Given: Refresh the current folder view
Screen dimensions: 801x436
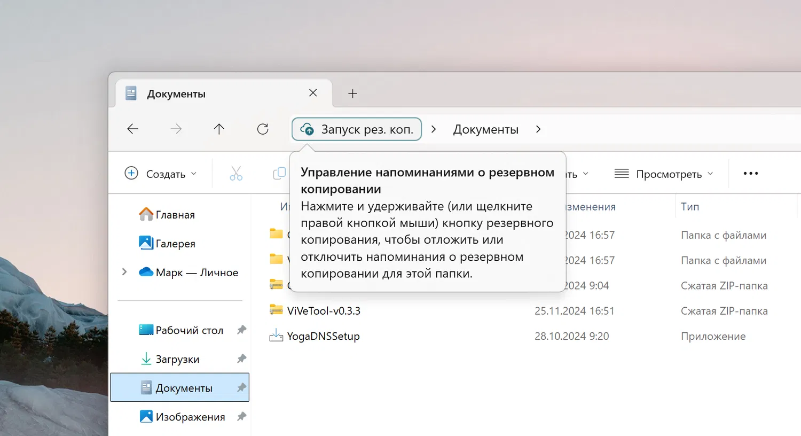Looking at the screenshot, I should 263,129.
